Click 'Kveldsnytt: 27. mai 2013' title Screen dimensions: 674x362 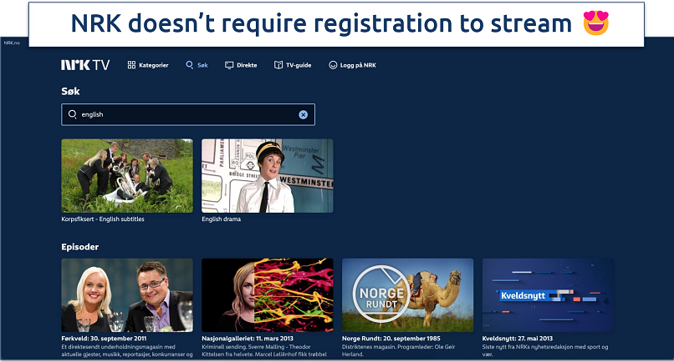tap(518, 339)
